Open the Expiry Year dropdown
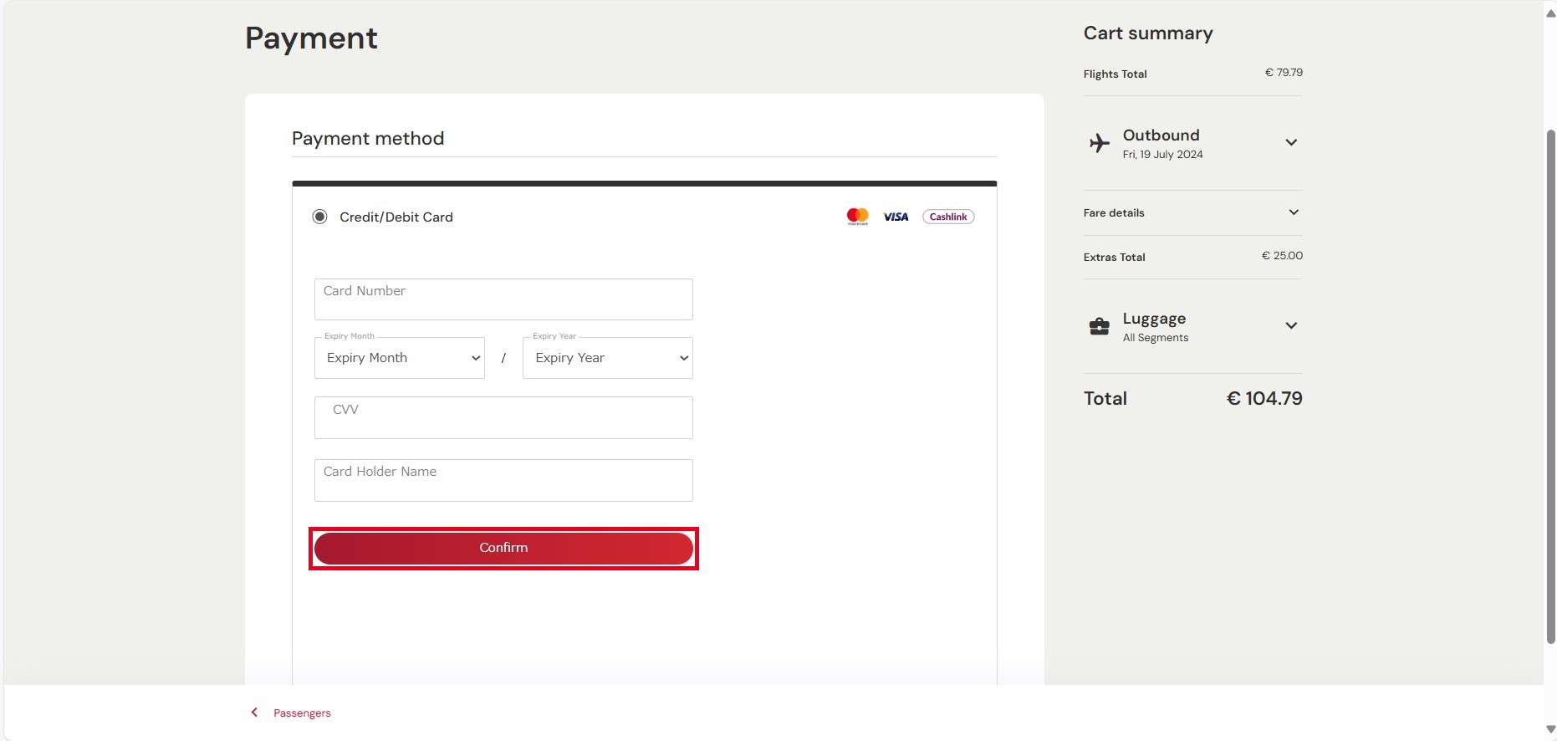 (608, 358)
